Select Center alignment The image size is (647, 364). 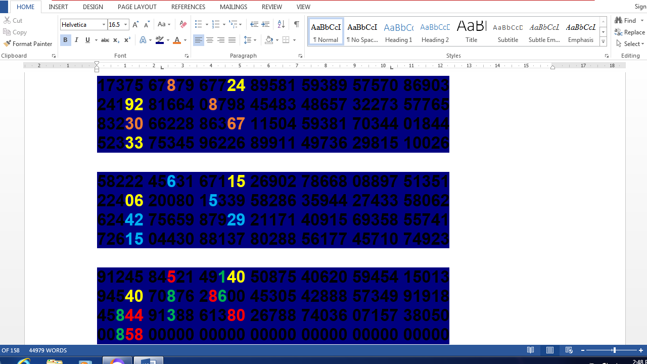tap(210, 40)
